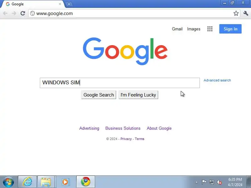Click the Chrome taskbar icon
This screenshot has height=188, width=251.
(x=86, y=182)
